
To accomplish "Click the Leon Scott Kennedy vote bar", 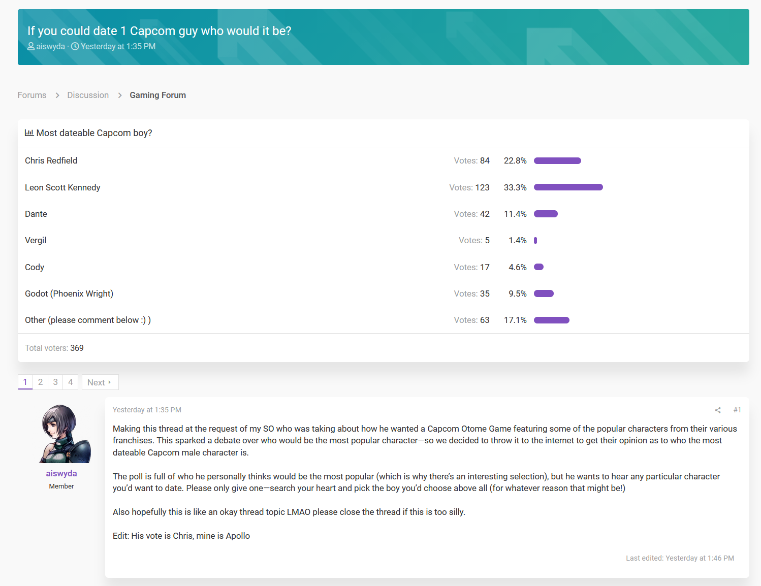I will coord(568,187).
